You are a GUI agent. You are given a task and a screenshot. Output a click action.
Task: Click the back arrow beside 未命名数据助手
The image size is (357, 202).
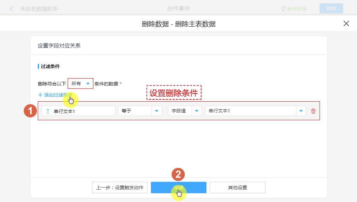[12, 9]
